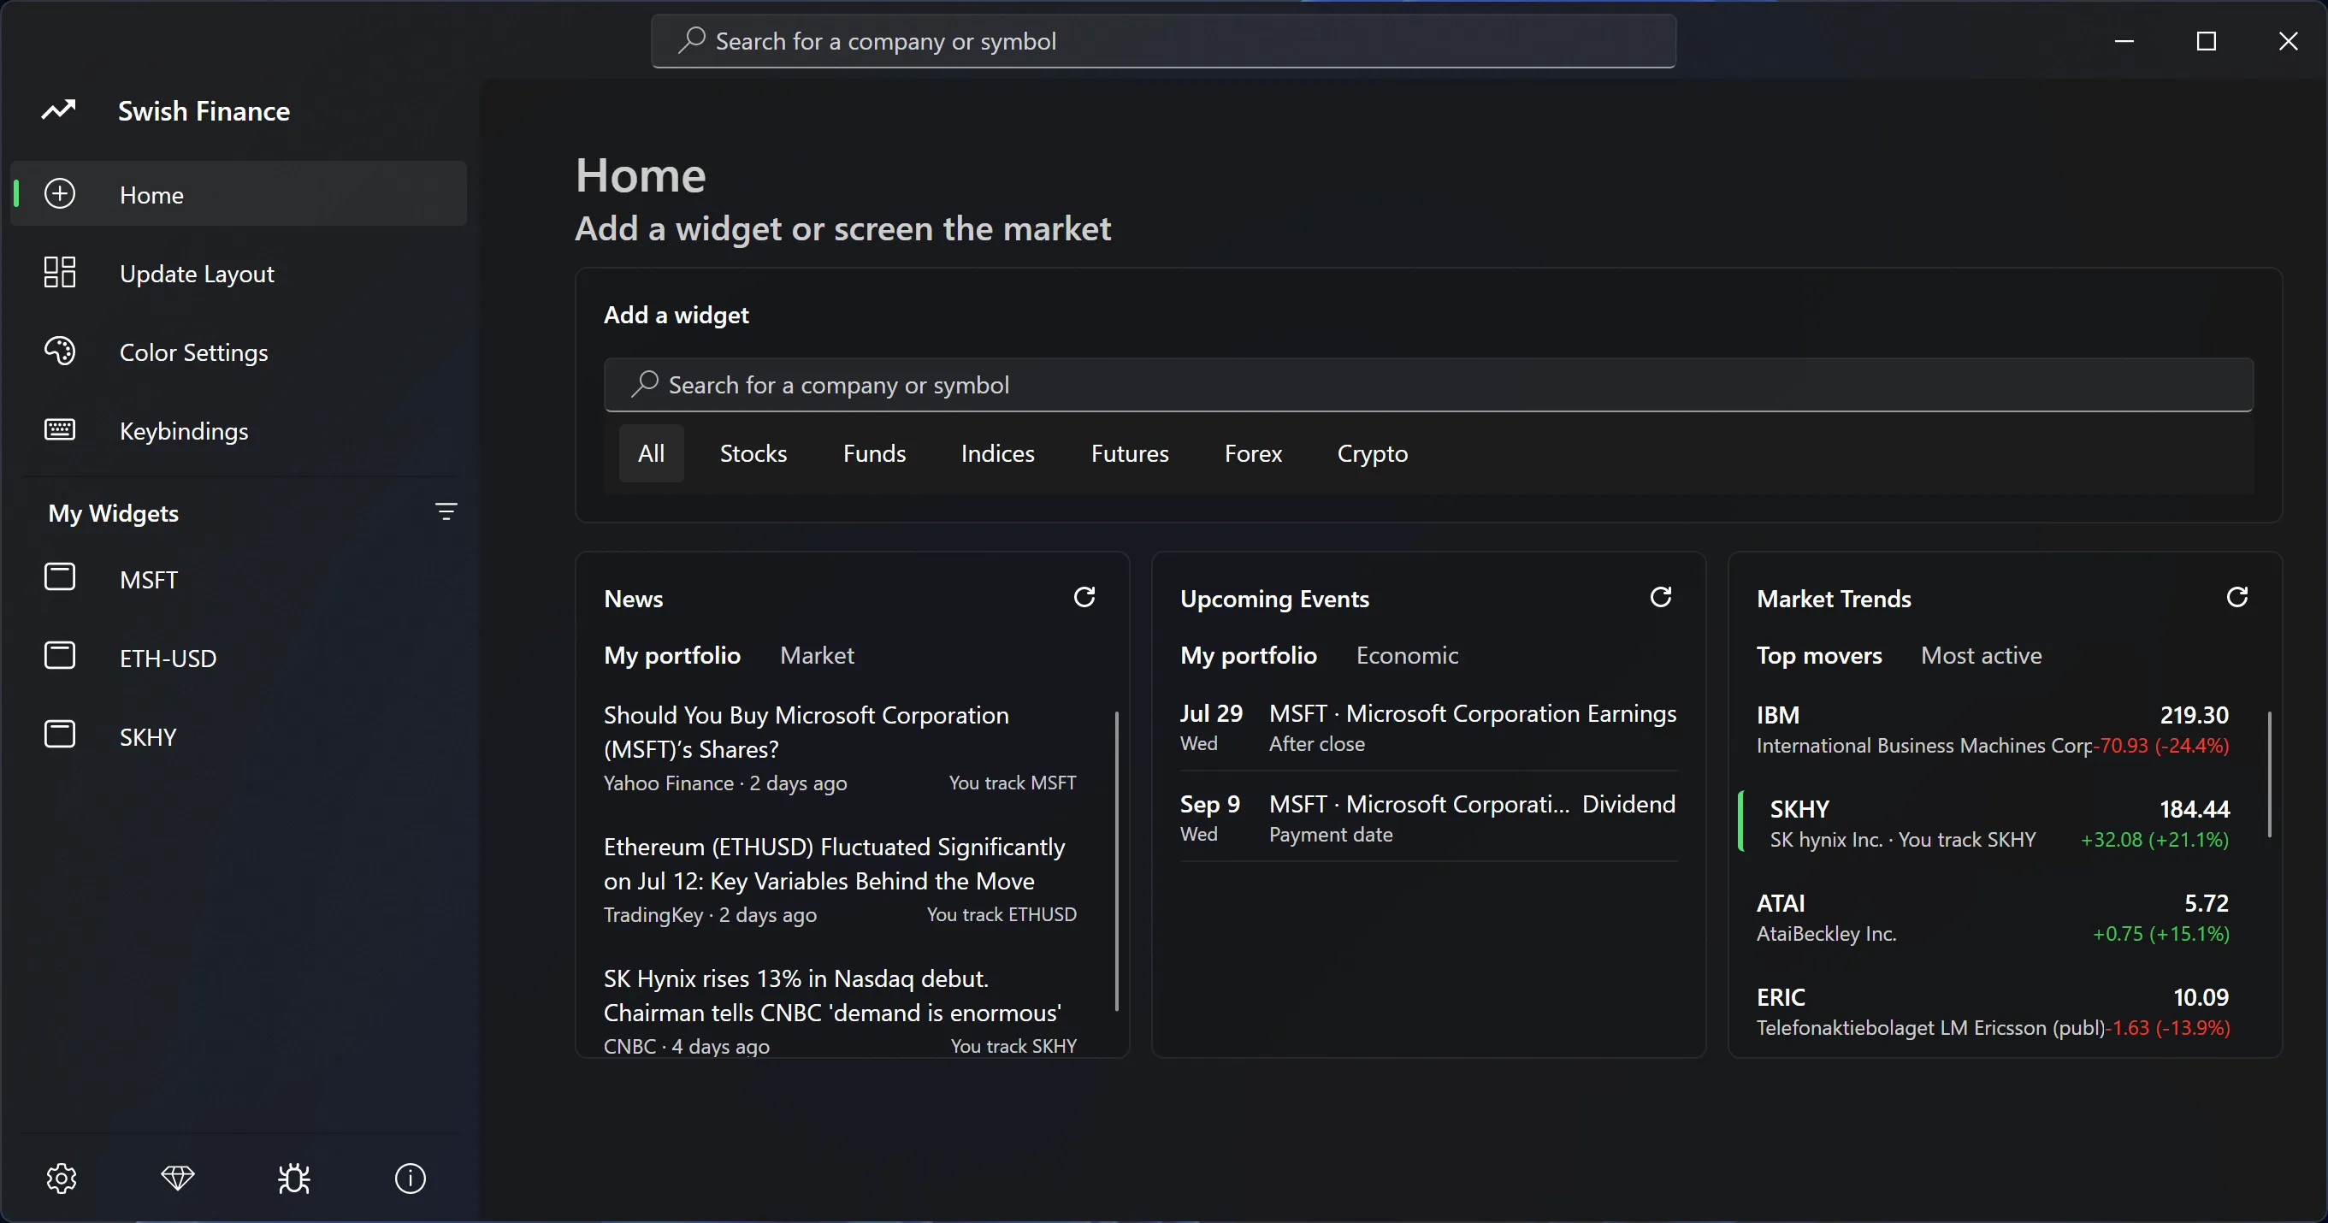Open the ERIC row in Market Trends
This screenshot has height=1223, width=2328.
pos(1993,1011)
